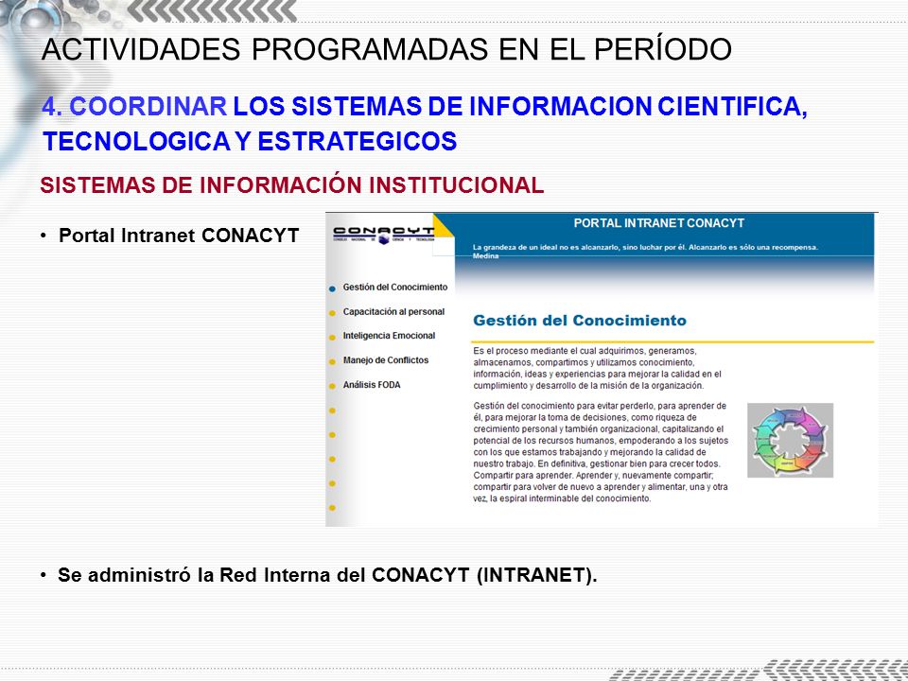This screenshot has width=908, height=681.
Task: Click the yellow bullet beside Inteligencia Emocional
Action: point(332,338)
